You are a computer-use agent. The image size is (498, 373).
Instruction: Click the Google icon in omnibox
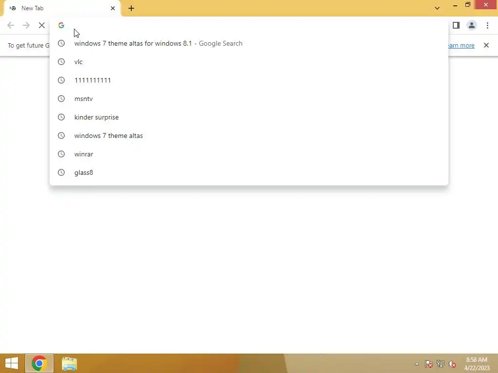pyautogui.click(x=61, y=25)
